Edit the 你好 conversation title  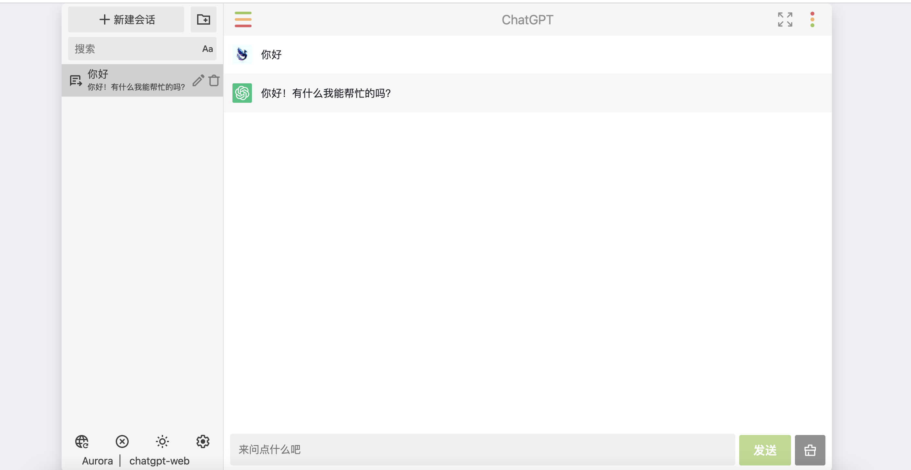[x=198, y=80]
